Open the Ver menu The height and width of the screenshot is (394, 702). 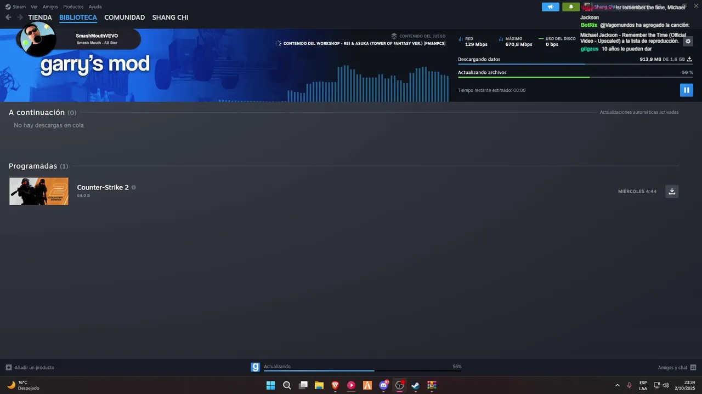34,7
